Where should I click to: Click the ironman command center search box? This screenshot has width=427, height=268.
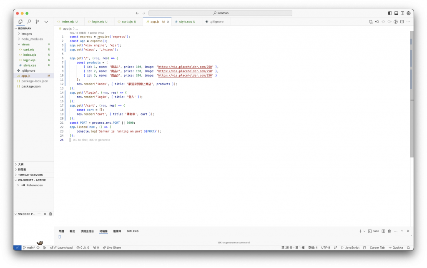tap(220, 13)
